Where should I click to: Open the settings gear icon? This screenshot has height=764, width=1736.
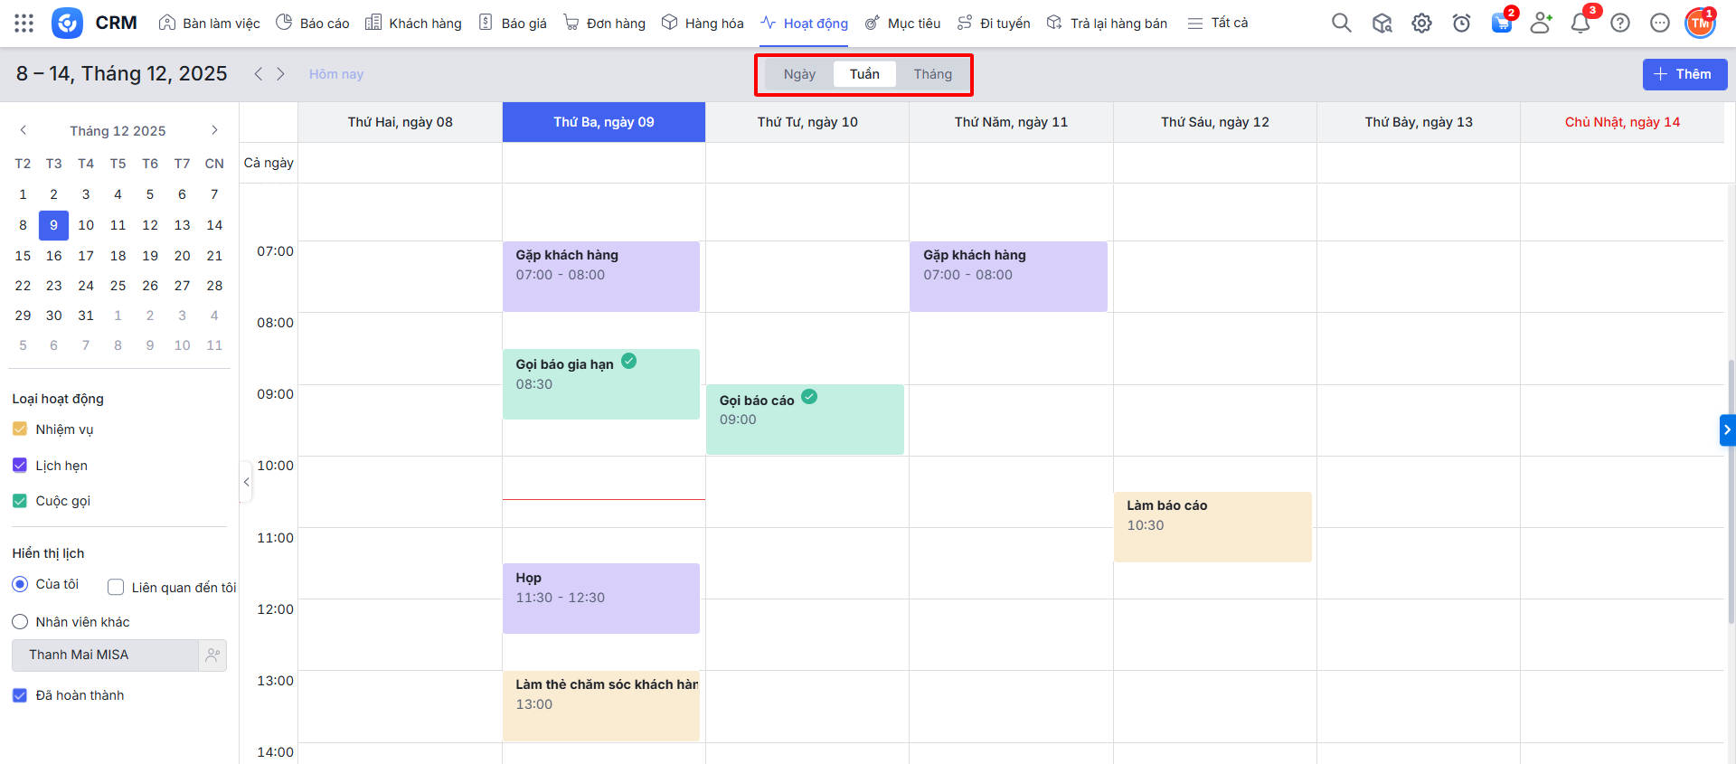coord(1421,24)
